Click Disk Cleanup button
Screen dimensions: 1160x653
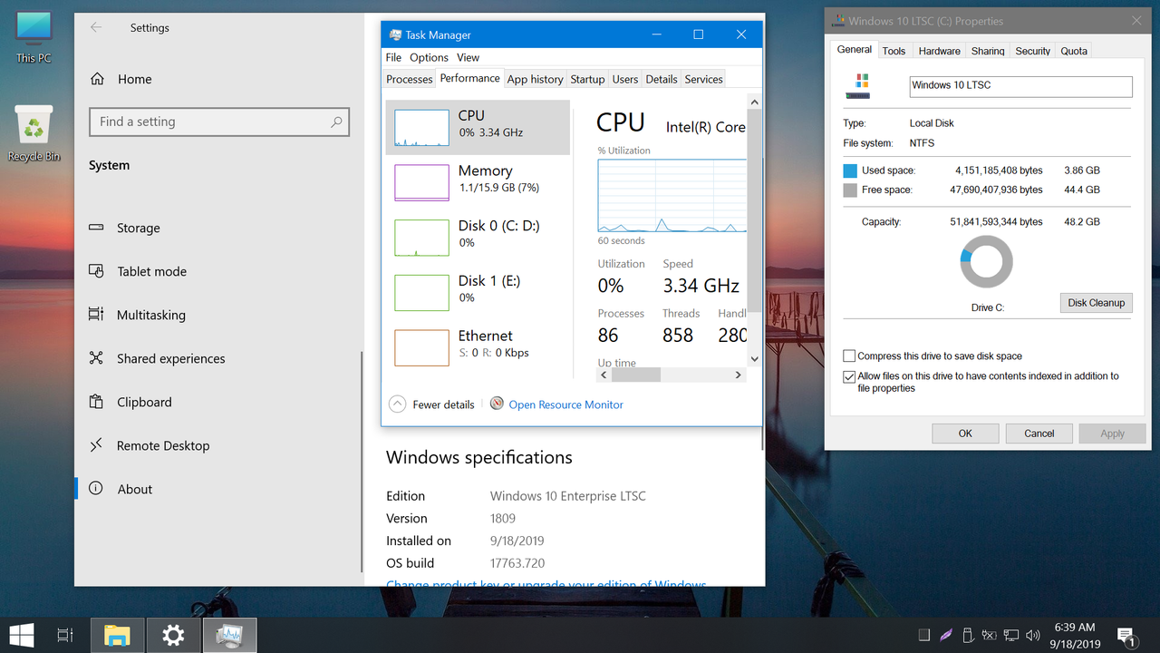click(1096, 303)
